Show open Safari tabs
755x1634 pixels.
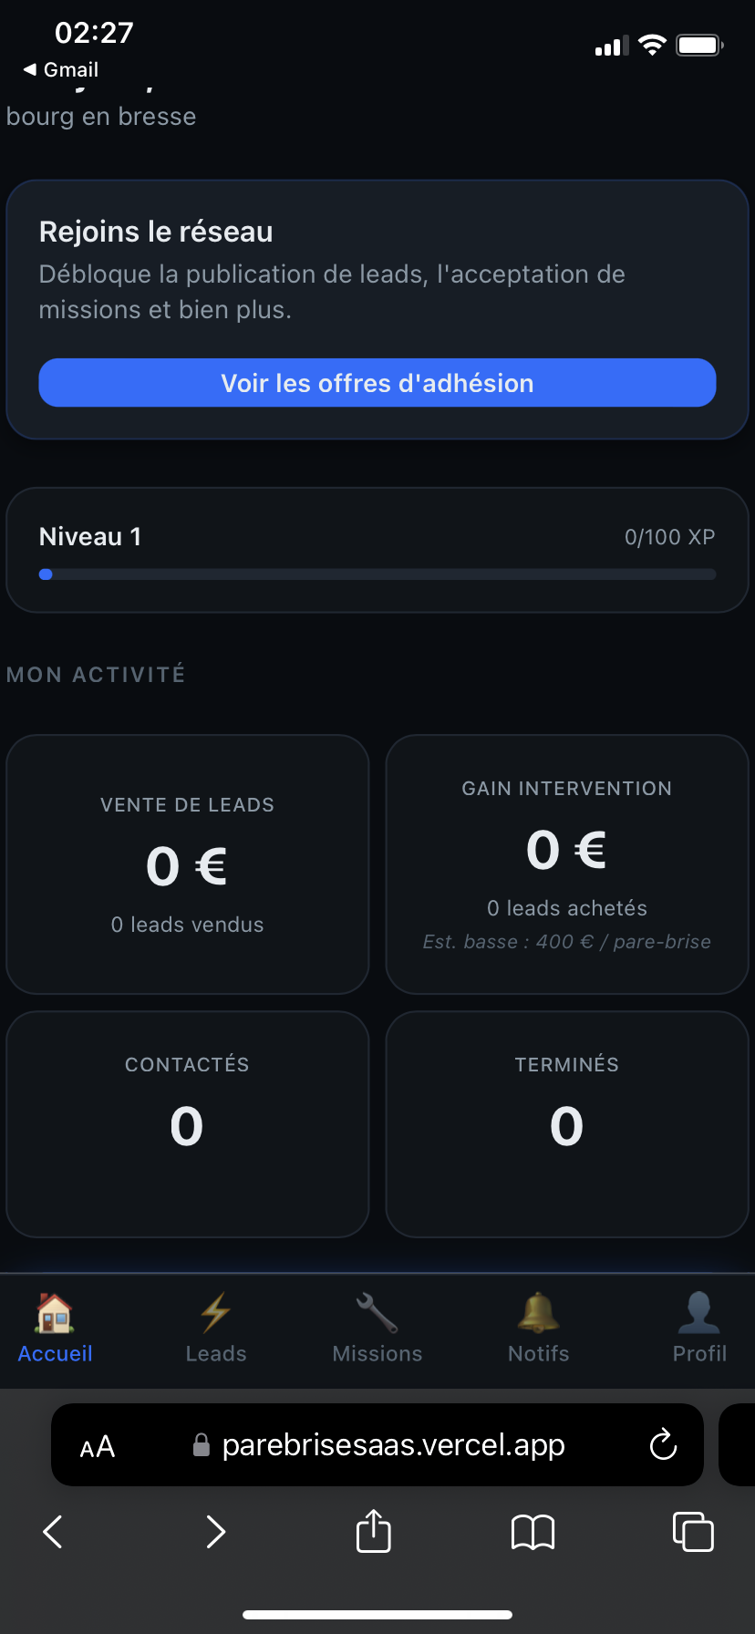[x=693, y=1531]
